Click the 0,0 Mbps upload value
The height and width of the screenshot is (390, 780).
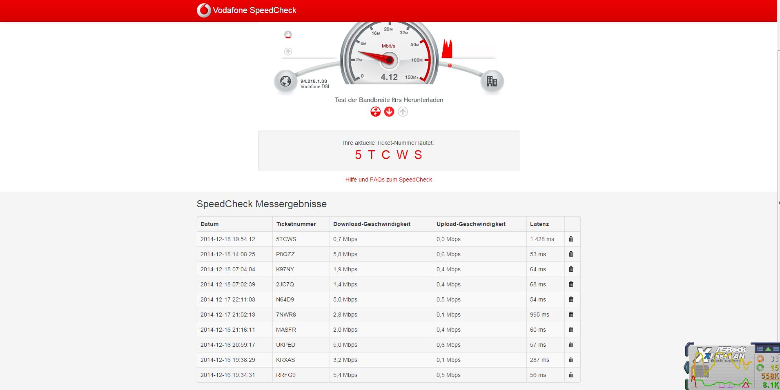coord(448,239)
